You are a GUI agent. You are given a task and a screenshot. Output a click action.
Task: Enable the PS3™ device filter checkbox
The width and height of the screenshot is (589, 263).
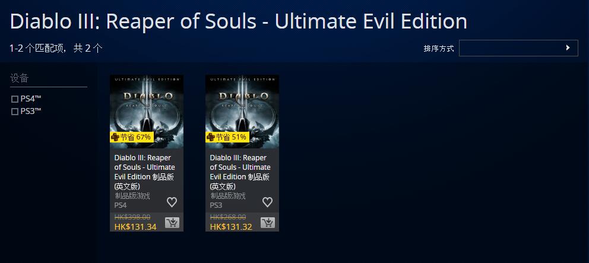[15, 112]
